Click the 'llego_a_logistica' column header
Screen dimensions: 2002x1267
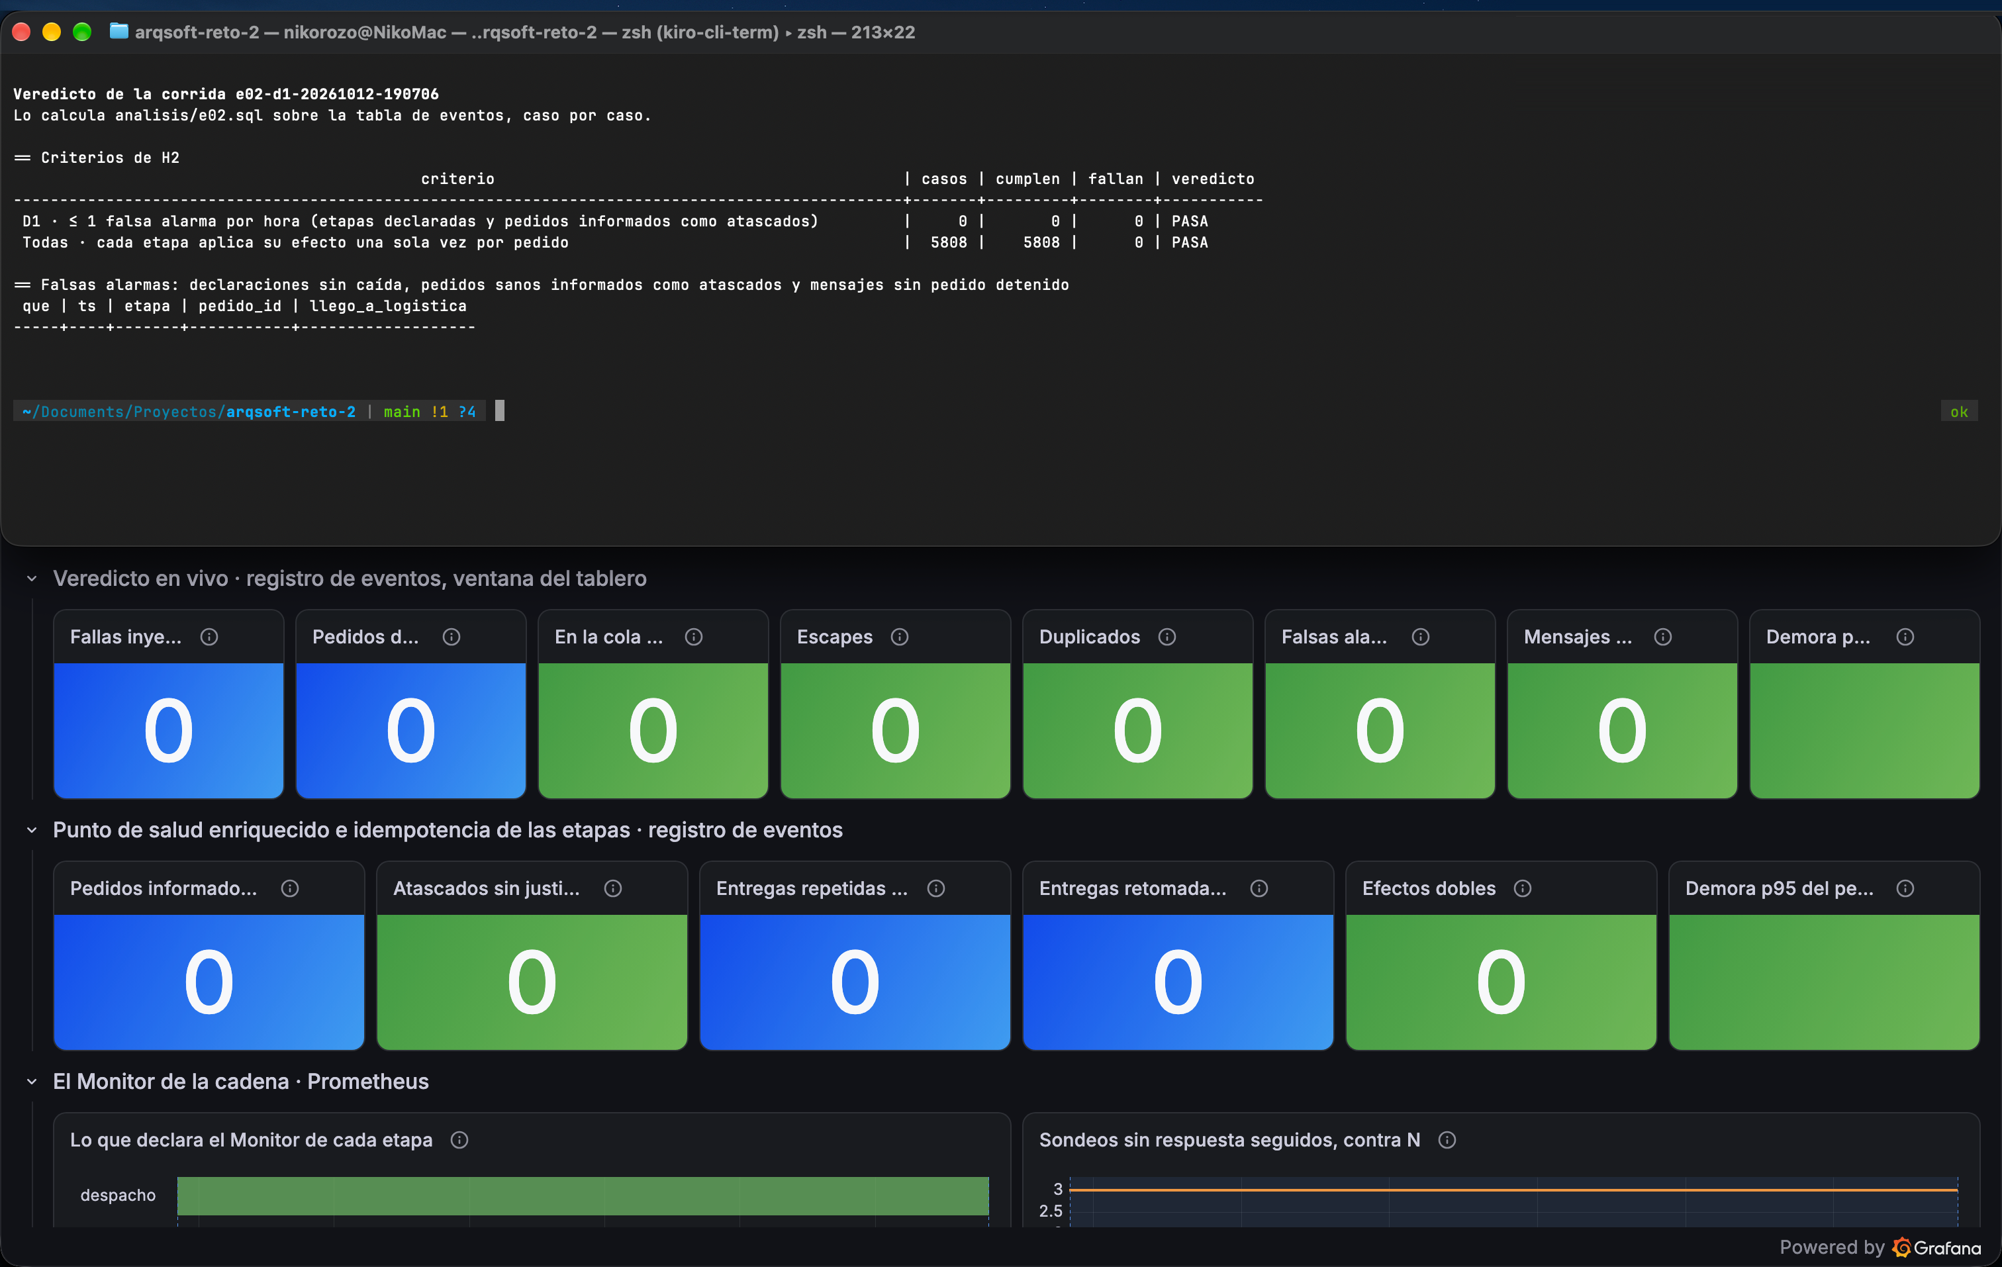tap(387, 306)
